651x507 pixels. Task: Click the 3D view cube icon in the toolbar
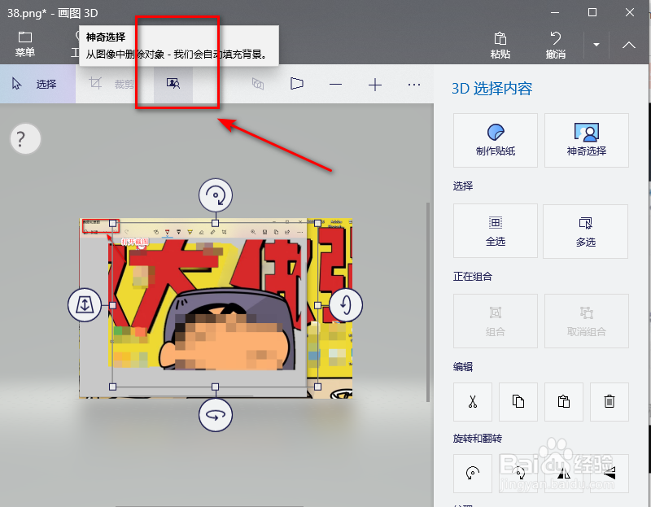tap(258, 85)
